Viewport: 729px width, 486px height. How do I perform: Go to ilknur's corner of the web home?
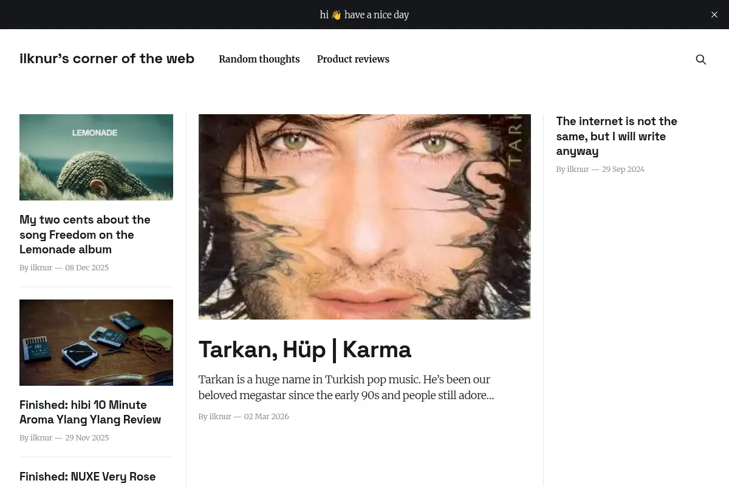107,58
